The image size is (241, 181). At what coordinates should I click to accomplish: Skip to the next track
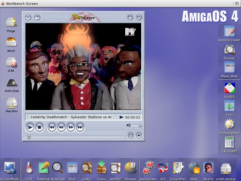pyautogui.click(x=80, y=127)
